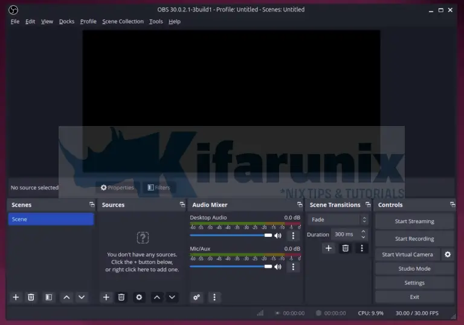Open the Edit menu
This screenshot has height=325, width=464.
coord(30,21)
